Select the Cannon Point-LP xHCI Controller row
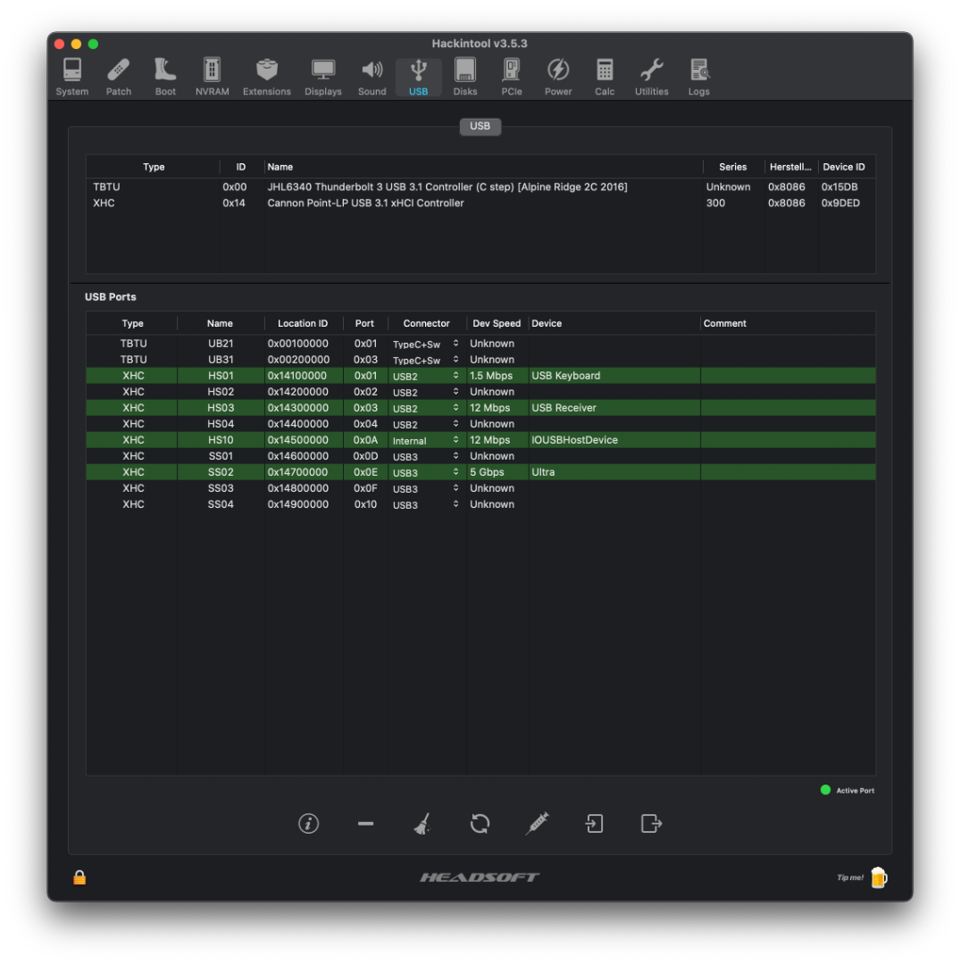Screen dimensions: 960x964 click(x=365, y=204)
